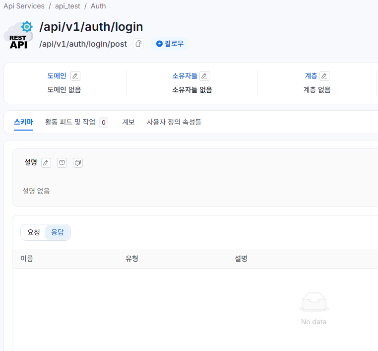Click the 이름 column header
Screen dimensions: 378x351
pos(27,259)
